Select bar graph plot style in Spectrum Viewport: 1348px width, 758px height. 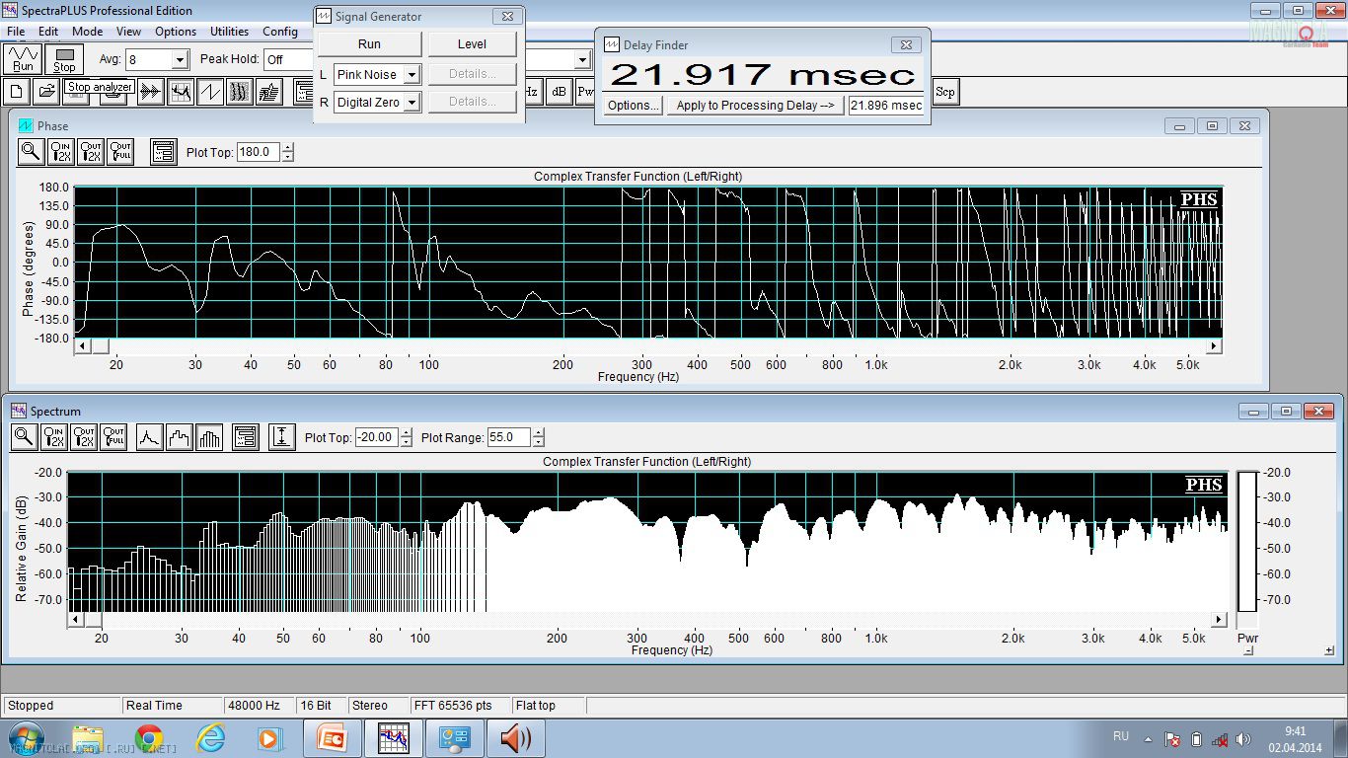(209, 436)
